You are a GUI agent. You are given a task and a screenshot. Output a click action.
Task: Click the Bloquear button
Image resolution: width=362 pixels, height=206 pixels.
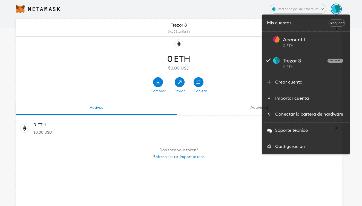coord(337,23)
